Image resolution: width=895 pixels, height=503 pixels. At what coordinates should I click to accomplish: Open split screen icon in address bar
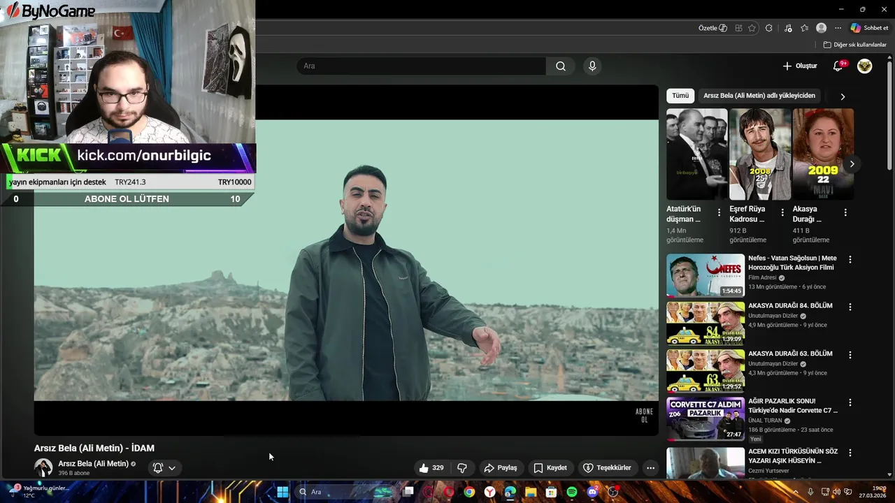point(738,28)
